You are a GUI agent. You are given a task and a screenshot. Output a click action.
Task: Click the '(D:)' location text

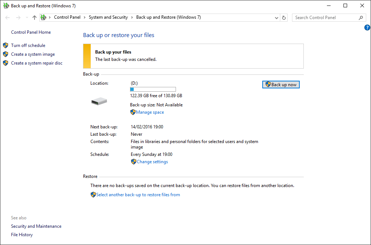(134, 83)
